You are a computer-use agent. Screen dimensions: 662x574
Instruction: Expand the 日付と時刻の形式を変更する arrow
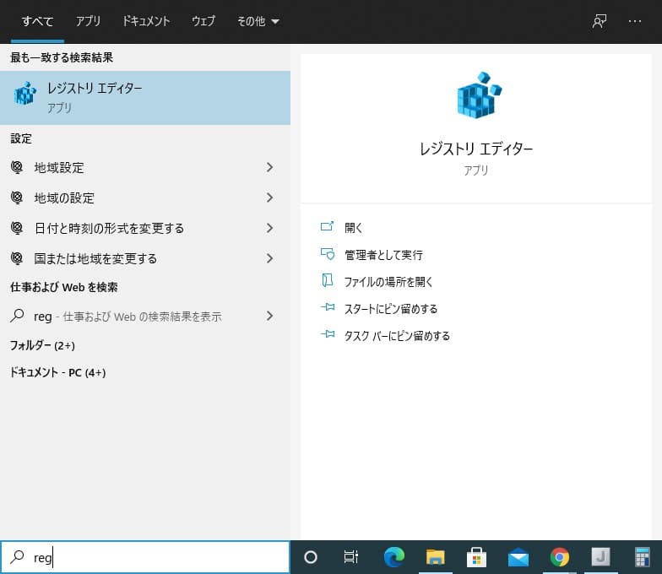[x=270, y=228]
